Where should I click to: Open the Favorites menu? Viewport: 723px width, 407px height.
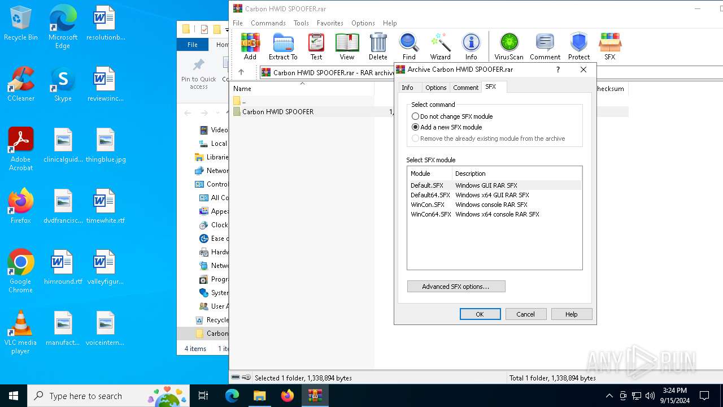tap(330, 23)
